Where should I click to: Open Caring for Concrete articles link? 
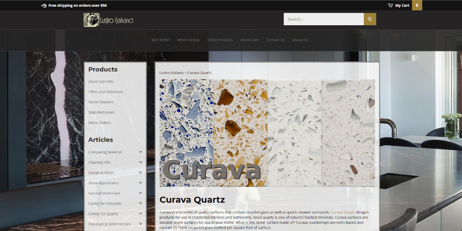pos(105,203)
